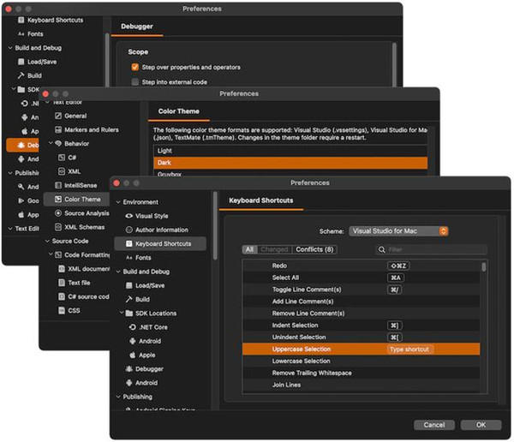
Task: Click the Author Information icon
Action: pyautogui.click(x=129, y=230)
